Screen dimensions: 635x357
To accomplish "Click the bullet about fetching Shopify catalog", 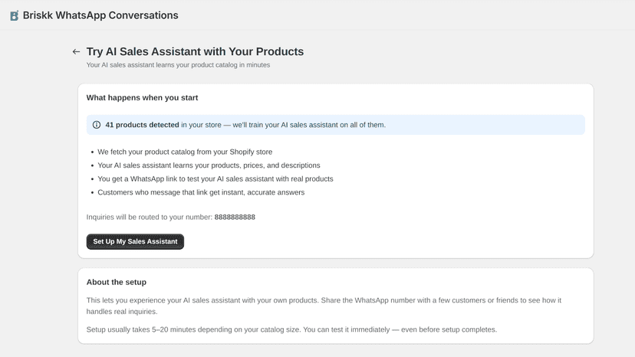I will (185, 152).
